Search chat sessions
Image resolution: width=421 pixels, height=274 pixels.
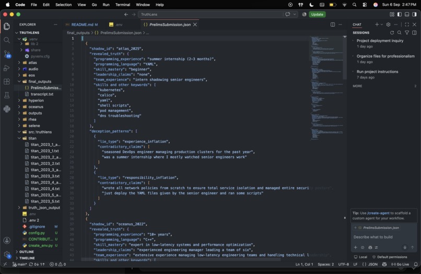point(399,32)
